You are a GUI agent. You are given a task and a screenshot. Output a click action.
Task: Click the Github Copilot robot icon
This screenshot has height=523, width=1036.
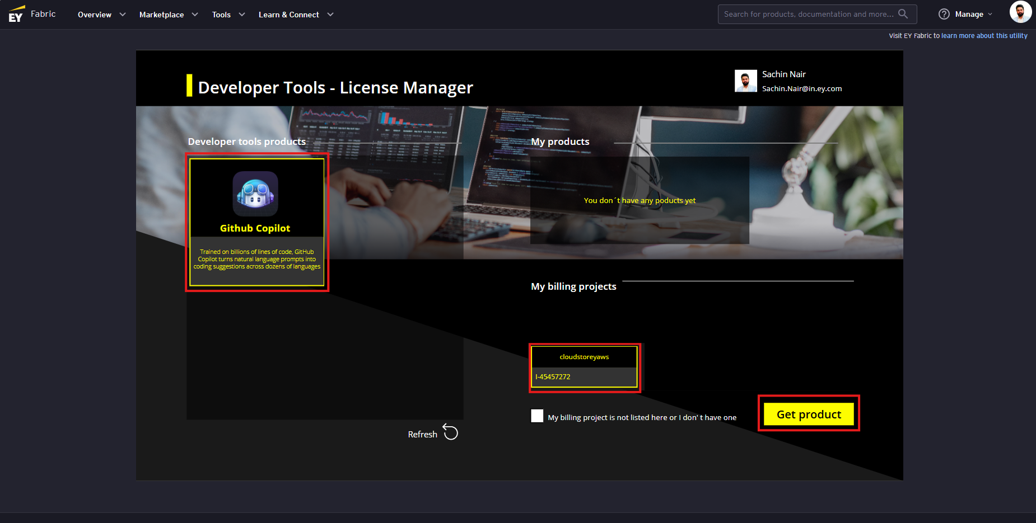(x=255, y=194)
